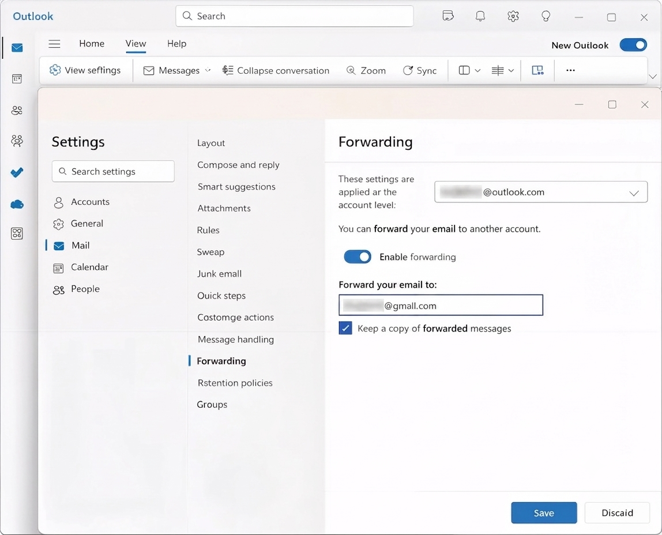Click the Sync toolbar button
The width and height of the screenshot is (662, 535).
420,70
